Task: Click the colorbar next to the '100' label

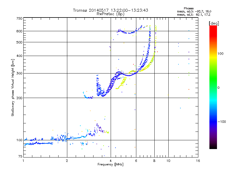Action: 213,54
